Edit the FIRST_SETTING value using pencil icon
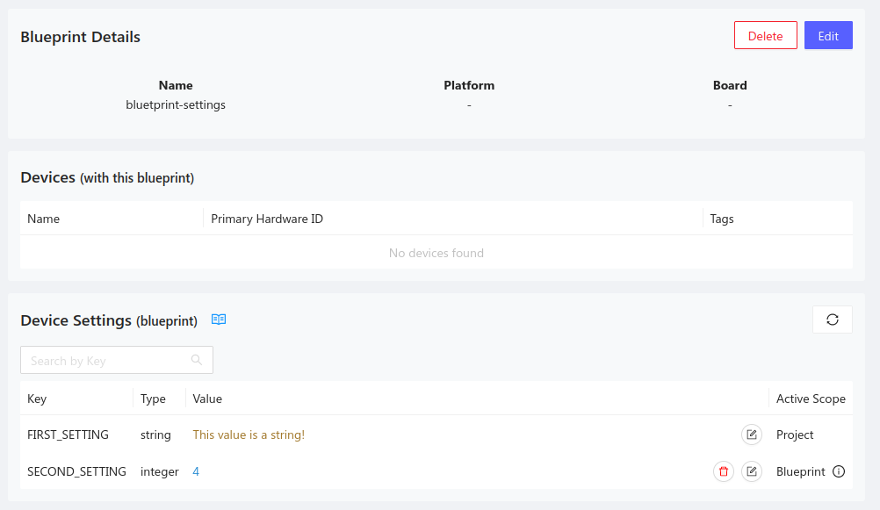The width and height of the screenshot is (880, 510). pyautogui.click(x=752, y=435)
